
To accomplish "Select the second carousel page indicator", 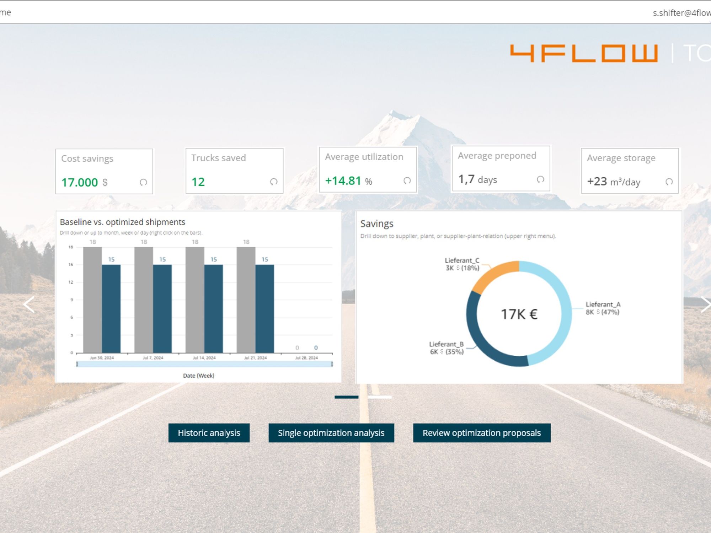I will click(380, 397).
